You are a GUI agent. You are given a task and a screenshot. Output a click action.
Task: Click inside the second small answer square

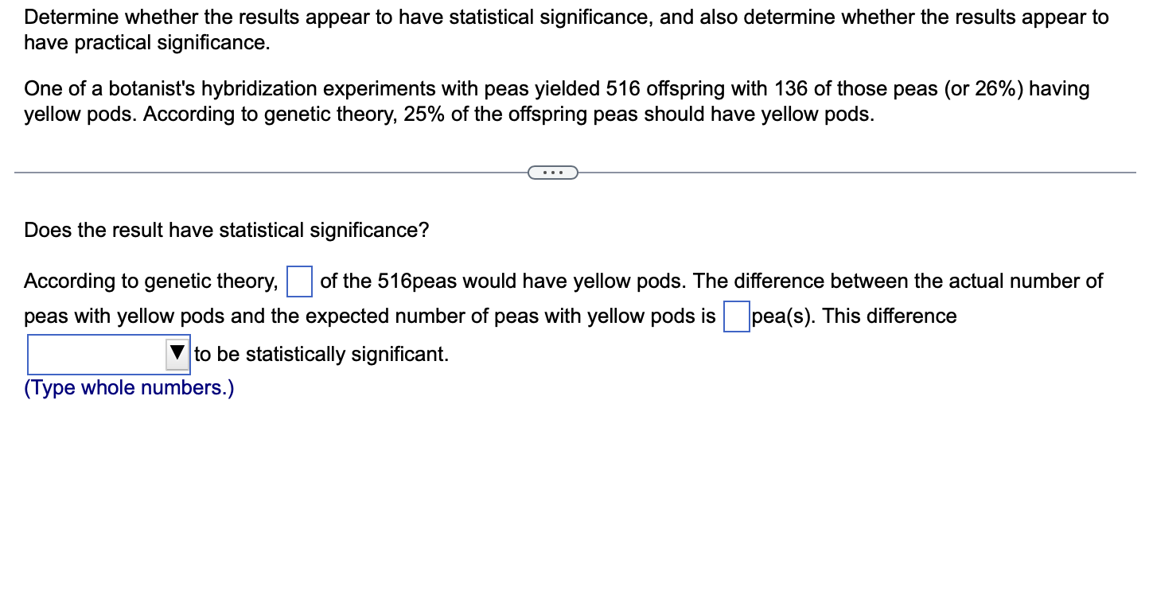click(x=736, y=316)
